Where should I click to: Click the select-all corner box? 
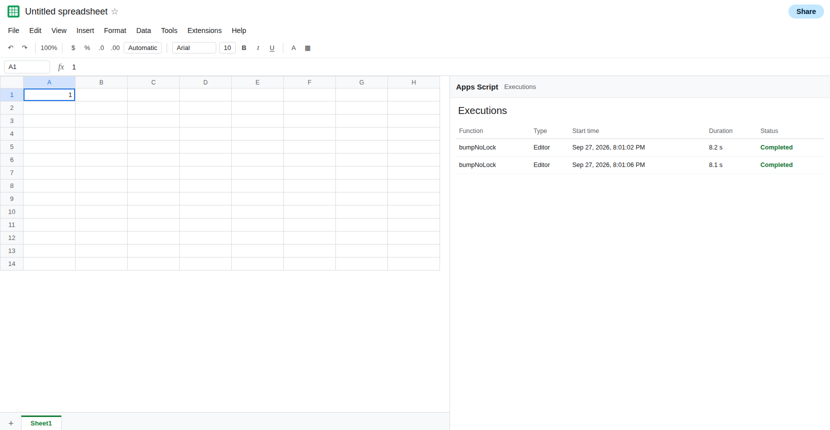click(12, 82)
